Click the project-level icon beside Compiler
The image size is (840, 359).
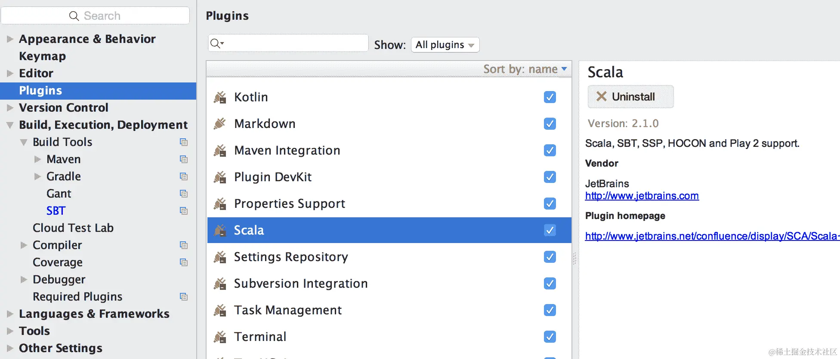click(x=184, y=245)
